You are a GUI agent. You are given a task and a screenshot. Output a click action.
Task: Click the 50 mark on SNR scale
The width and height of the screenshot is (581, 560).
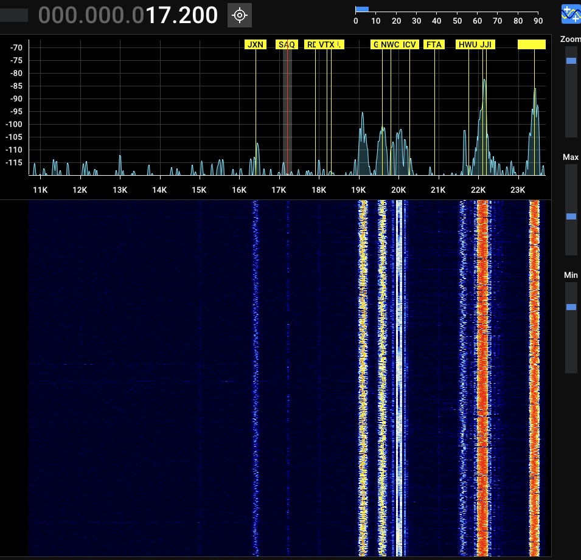coord(457,21)
